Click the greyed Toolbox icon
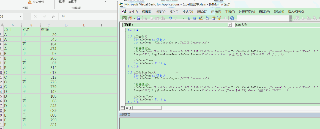 tap(225, 18)
